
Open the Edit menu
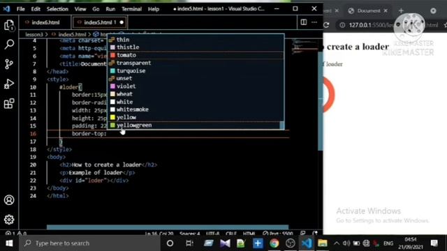pos(36,9)
